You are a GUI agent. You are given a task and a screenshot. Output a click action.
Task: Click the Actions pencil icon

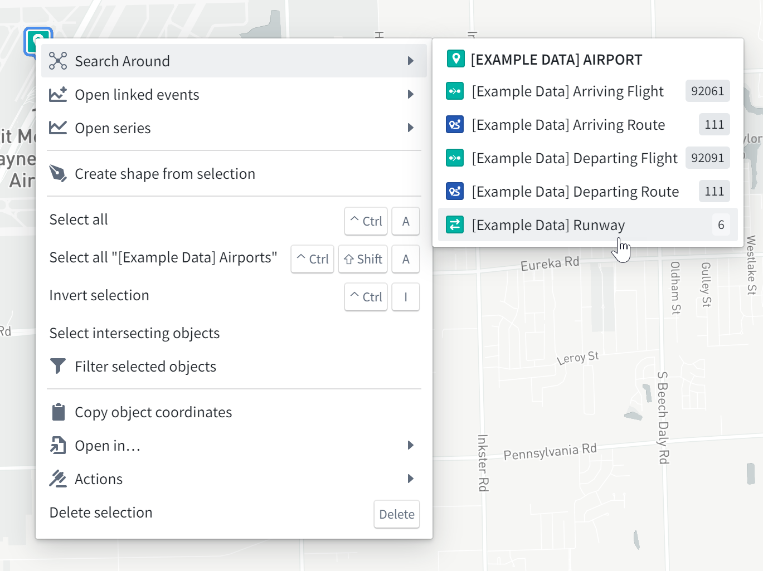(x=58, y=479)
